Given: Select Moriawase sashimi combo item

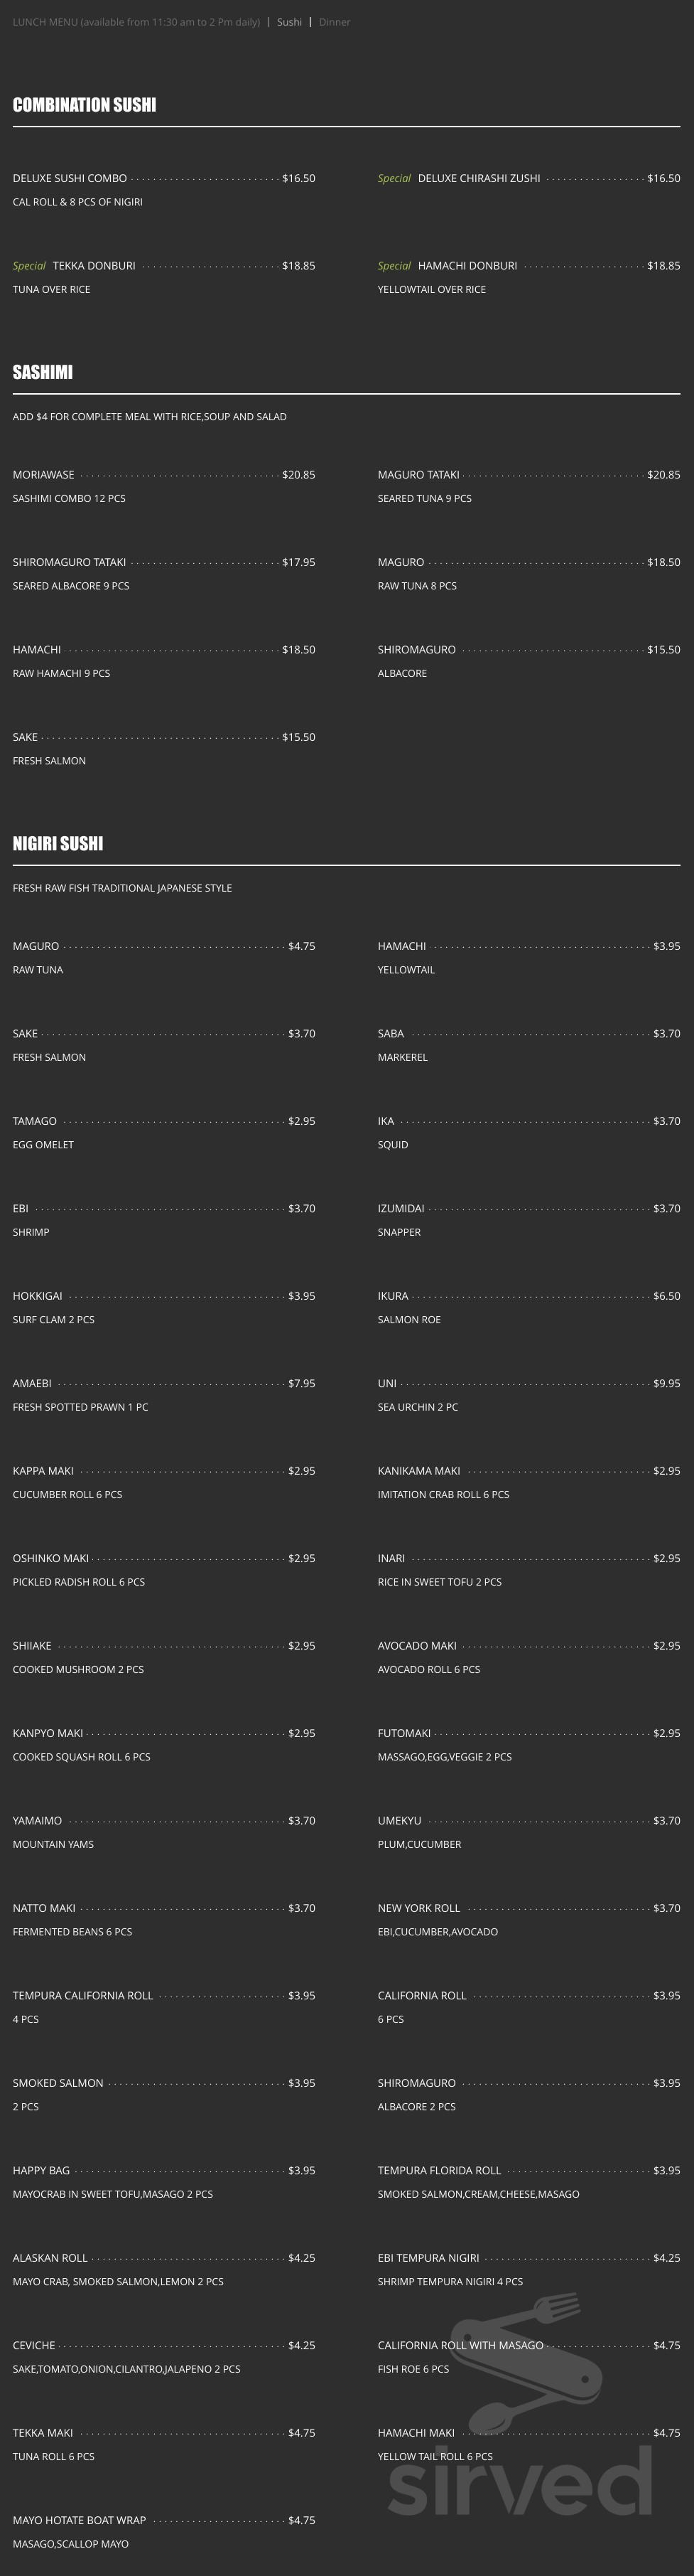Looking at the screenshot, I should point(43,475).
